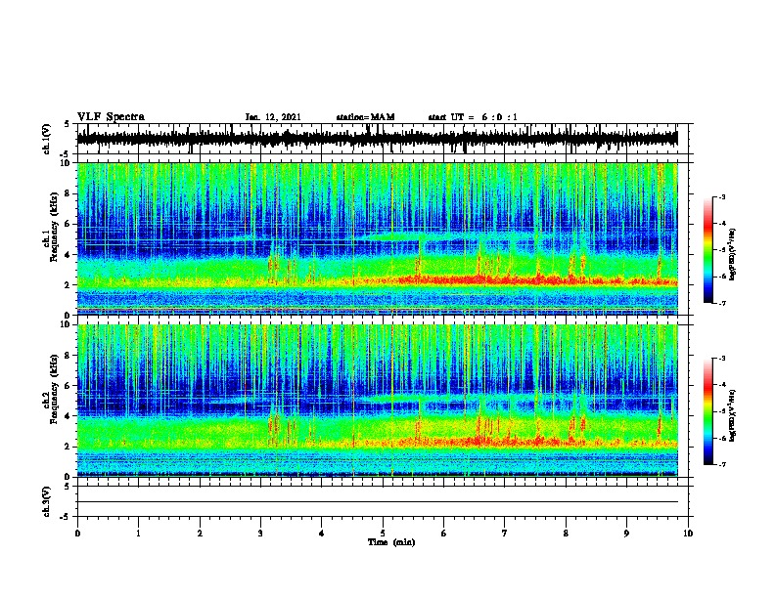
Task: Click the ch.1 spectrogram color scale bar
Action: point(708,250)
